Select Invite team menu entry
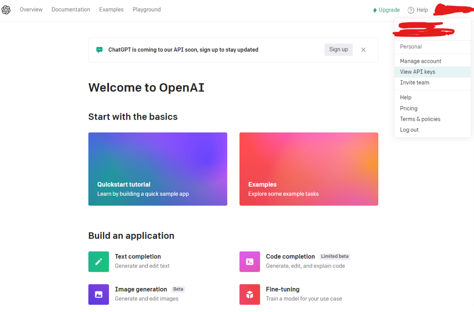The height and width of the screenshot is (312, 474). point(433,82)
